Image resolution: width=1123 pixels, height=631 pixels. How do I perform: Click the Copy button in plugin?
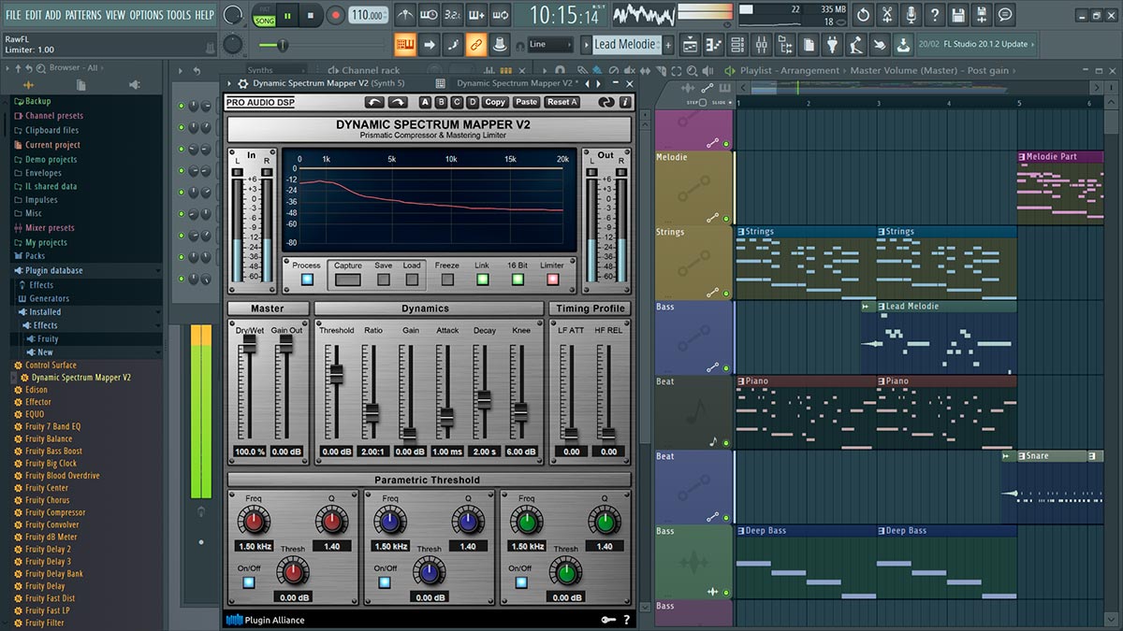click(x=495, y=102)
